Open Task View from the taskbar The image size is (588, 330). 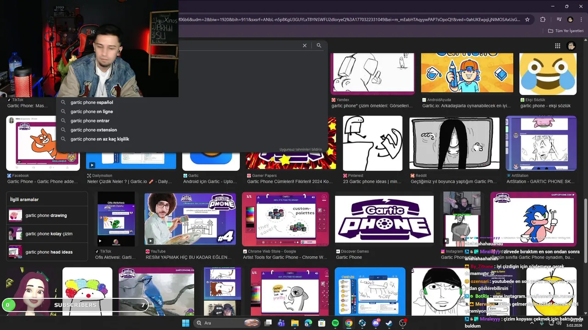268,323
